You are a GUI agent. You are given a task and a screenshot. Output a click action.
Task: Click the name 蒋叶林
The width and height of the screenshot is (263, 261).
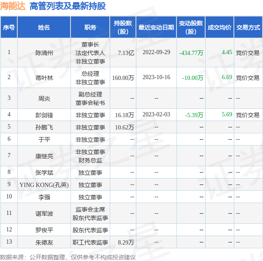(x=44, y=78)
